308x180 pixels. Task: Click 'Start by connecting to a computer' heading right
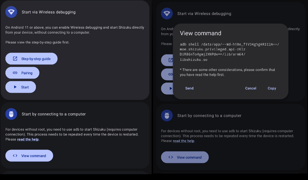pyautogui.click(x=209, y=116)
